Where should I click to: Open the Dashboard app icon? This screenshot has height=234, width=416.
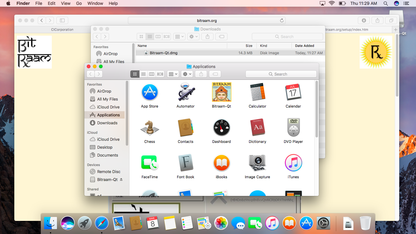click(221, 128)
